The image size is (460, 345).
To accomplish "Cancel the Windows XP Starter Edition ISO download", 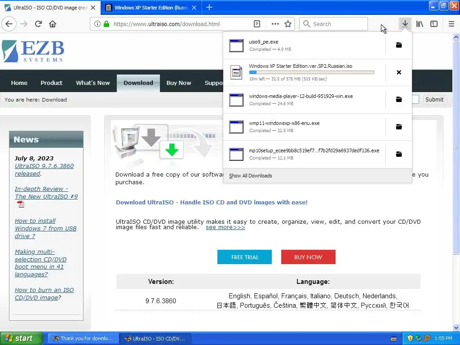I will 399,72.
